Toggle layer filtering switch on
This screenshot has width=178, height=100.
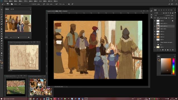click(x=175, y=13)
